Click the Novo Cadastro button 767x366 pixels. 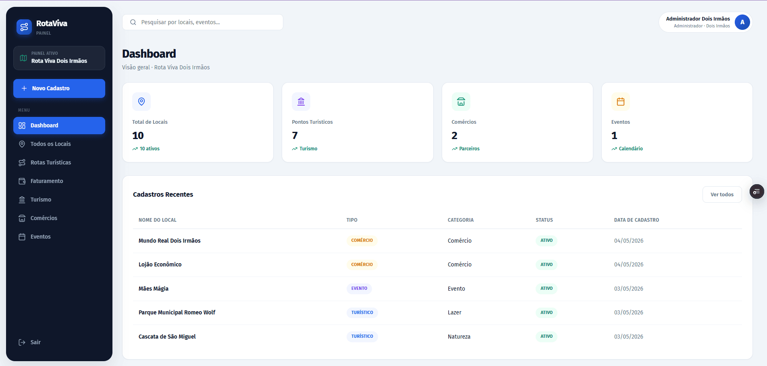59,88
